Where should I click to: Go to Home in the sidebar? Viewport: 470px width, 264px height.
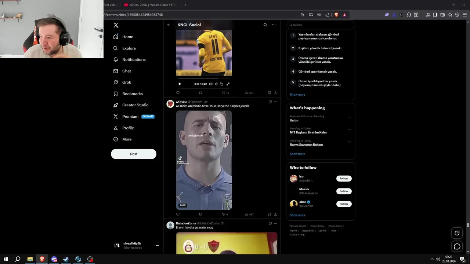point(123,37)
